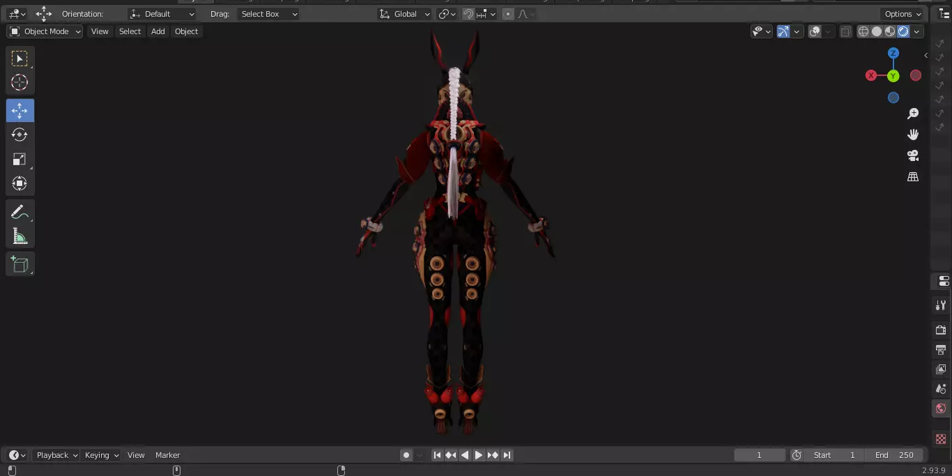
Task: Activate the Scale tool
Action: [20, 159]
